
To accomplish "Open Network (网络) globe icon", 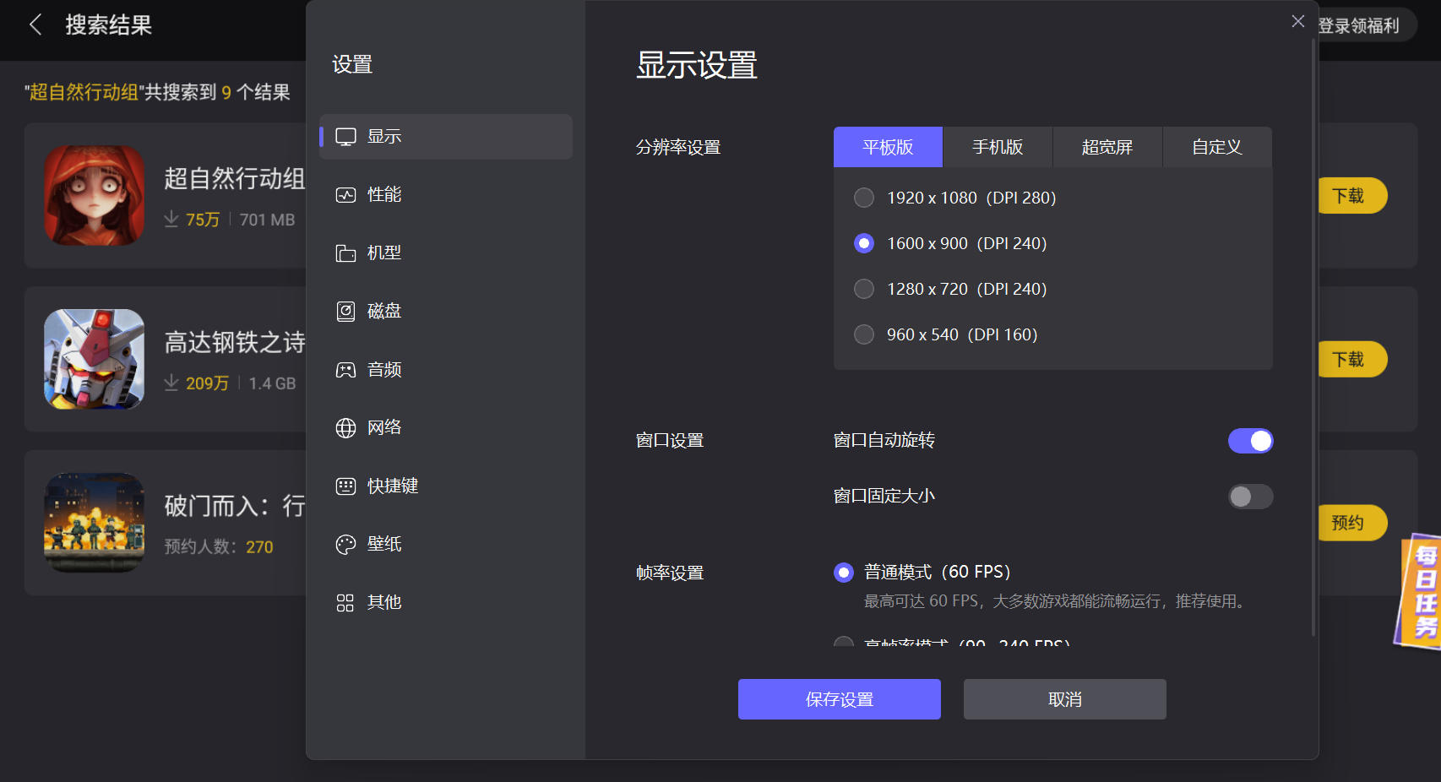I will tap(345, 428).
